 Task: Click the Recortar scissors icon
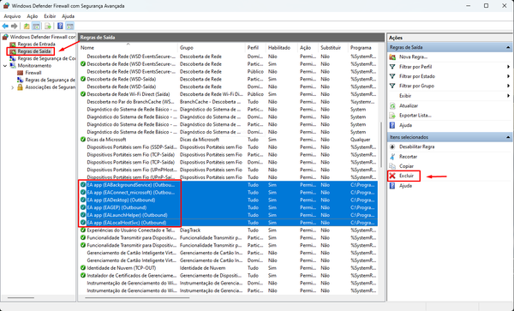click(392, 157)
